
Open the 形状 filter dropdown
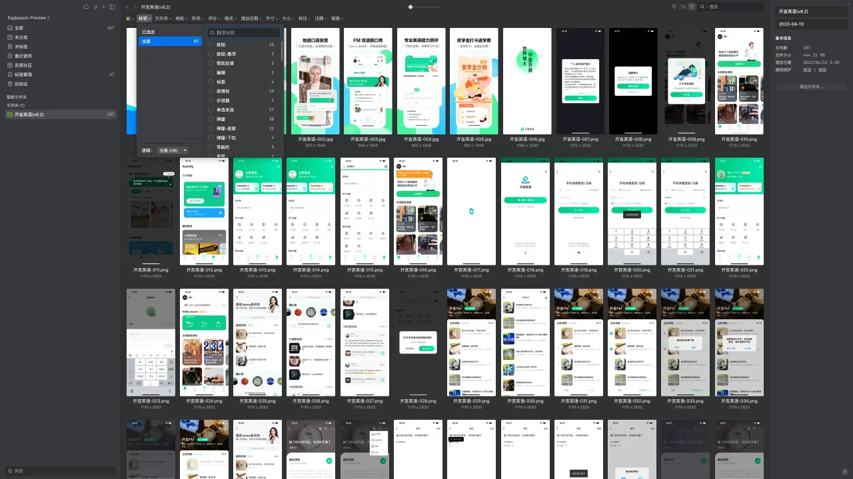pyautogui.click(x=198, y=19)
